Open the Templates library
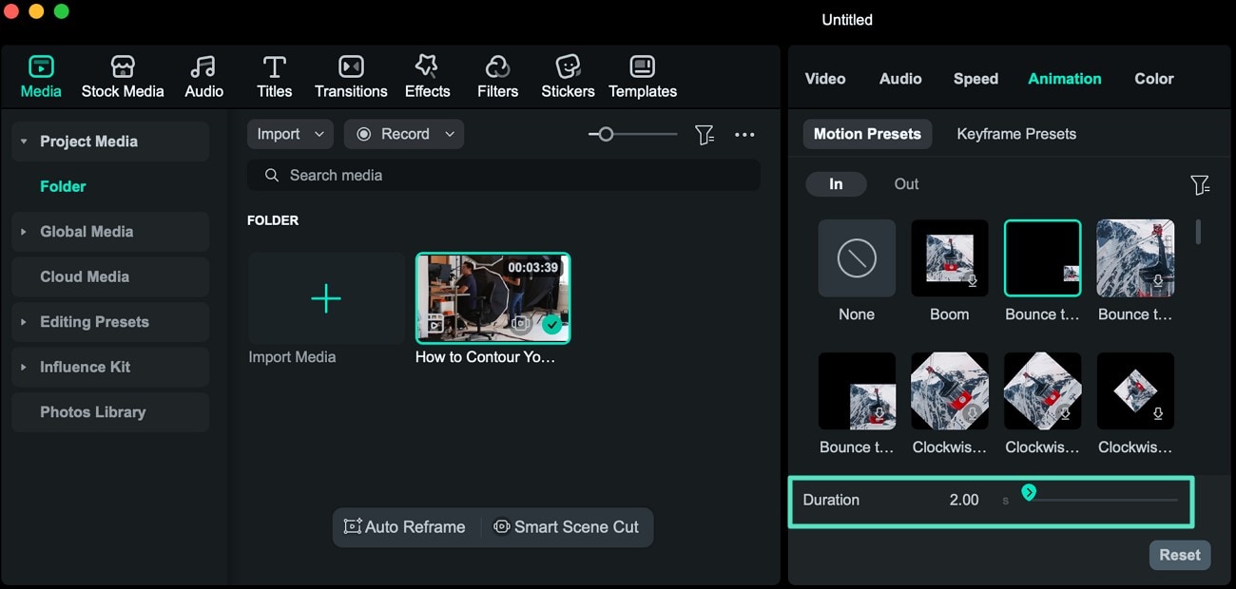This screenshot has height=589, width=1236. point(642,76)
